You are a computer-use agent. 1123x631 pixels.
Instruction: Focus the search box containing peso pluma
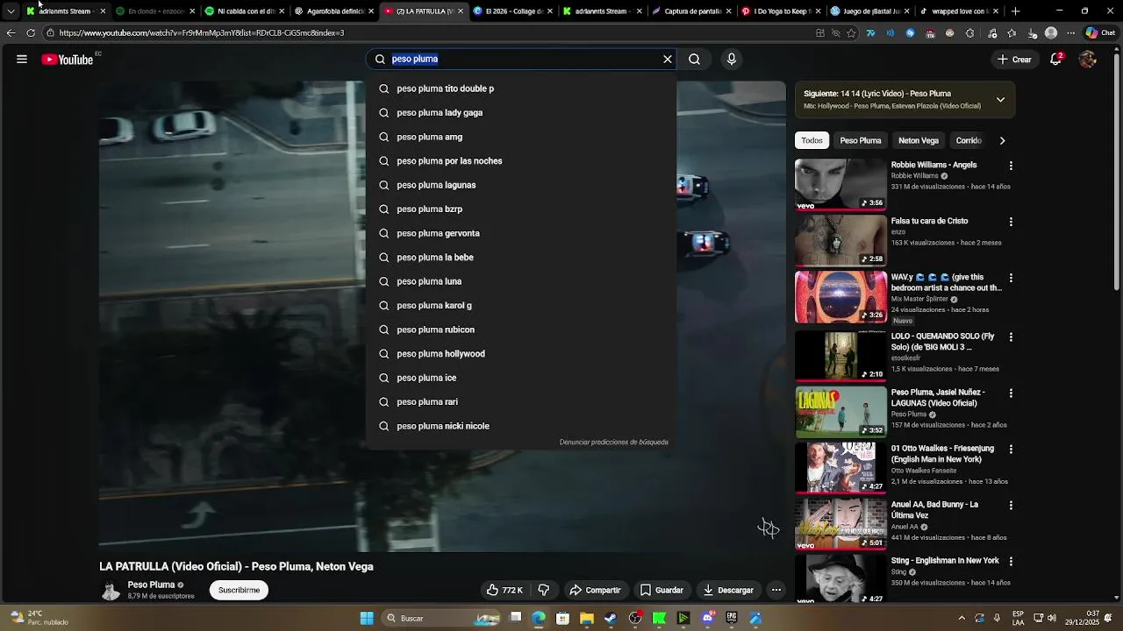point(522,59)
